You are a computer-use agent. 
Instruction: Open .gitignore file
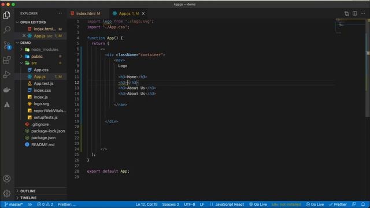click(40, 124)
